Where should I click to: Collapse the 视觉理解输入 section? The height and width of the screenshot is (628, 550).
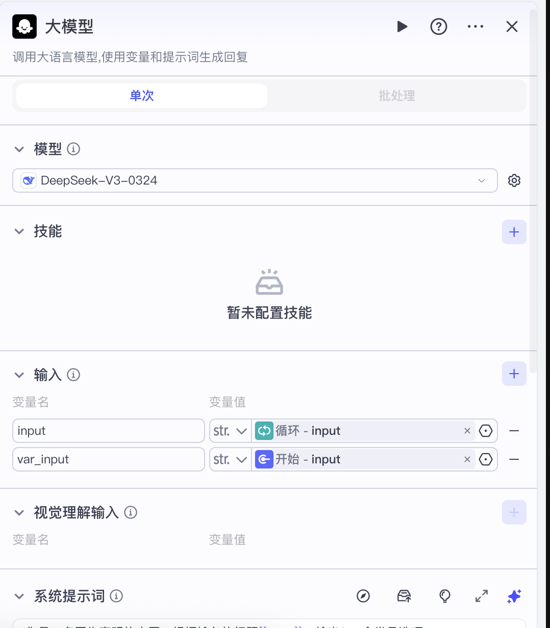pyautogui.click(x=19, y=513)
